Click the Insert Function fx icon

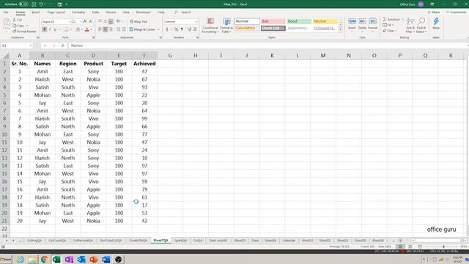(x=62, y=45)
